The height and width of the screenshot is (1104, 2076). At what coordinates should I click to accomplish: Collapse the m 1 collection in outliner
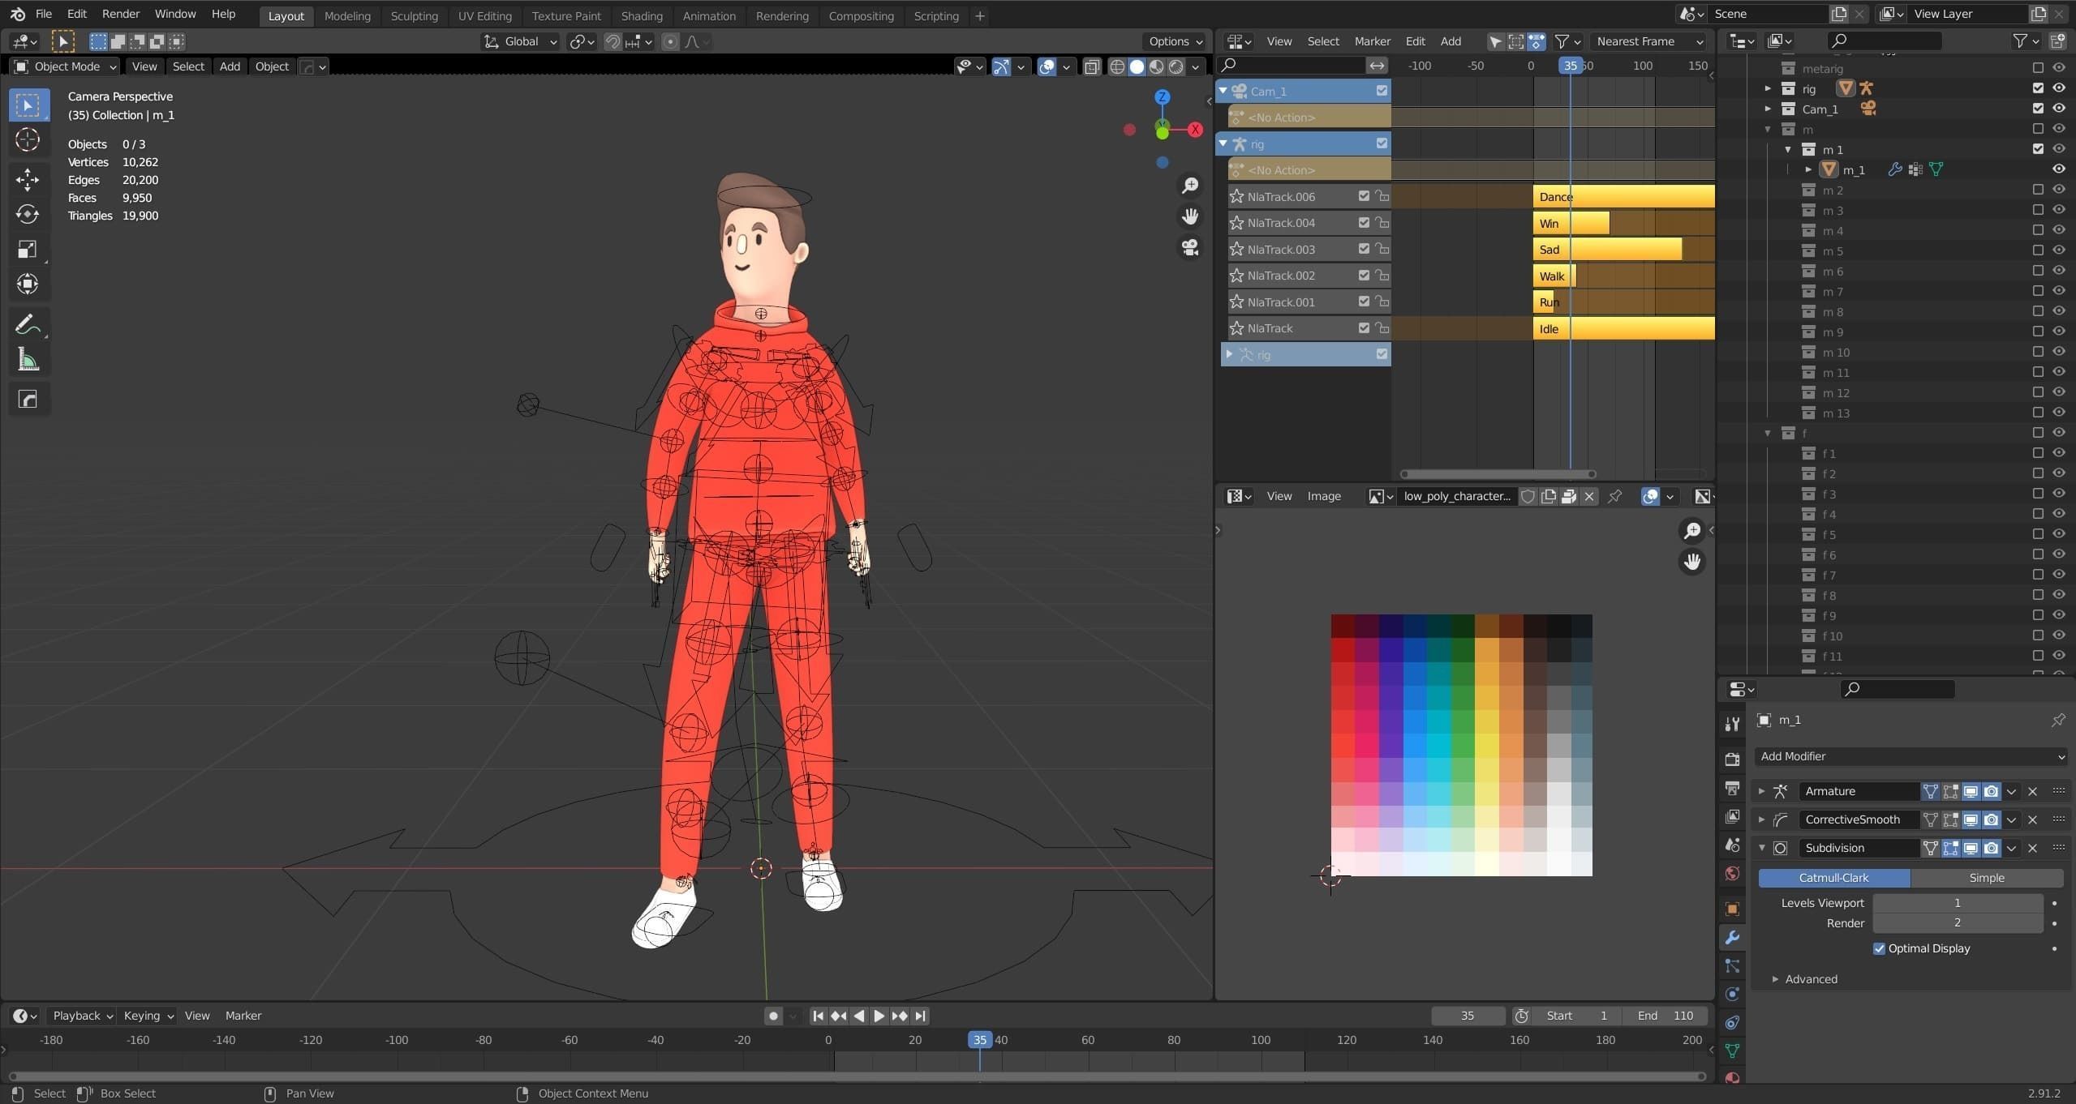(1788, 150)
